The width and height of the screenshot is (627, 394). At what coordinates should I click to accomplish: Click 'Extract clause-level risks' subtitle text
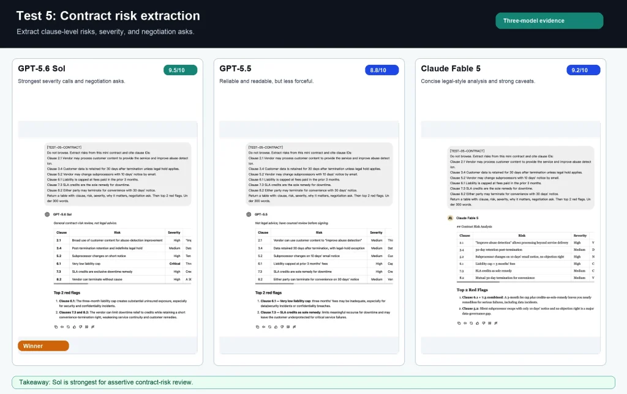pyautogui.click(x=105, y=32)
